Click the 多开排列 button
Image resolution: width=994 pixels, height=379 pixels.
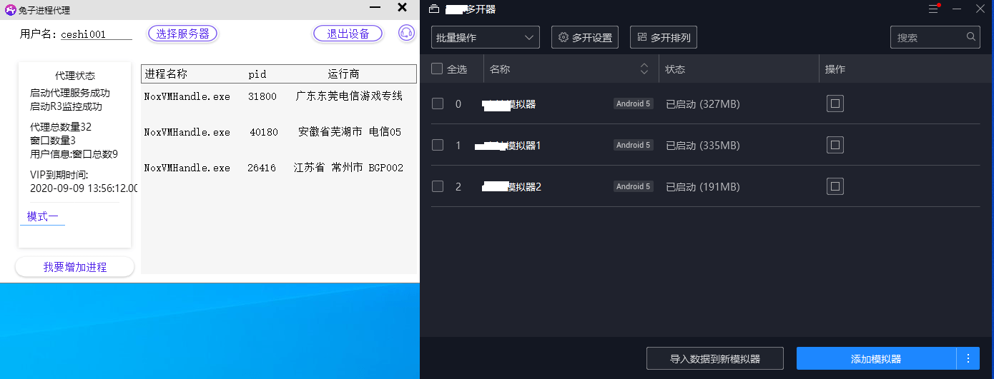(664, 37)
